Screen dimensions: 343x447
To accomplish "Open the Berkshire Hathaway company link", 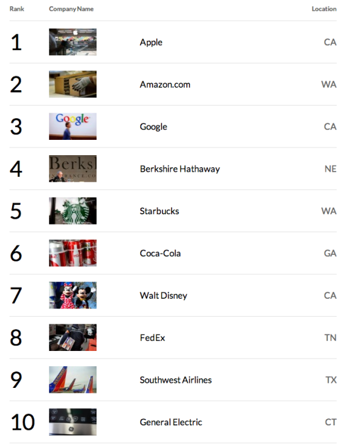I will (180, 168).
